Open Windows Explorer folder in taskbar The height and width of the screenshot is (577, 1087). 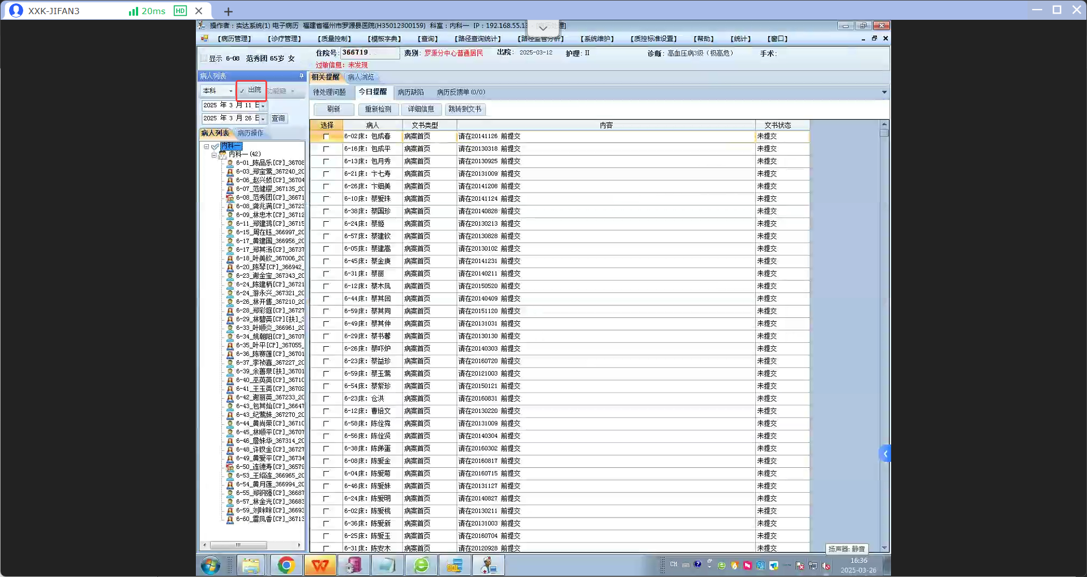(x=250, y=565)
